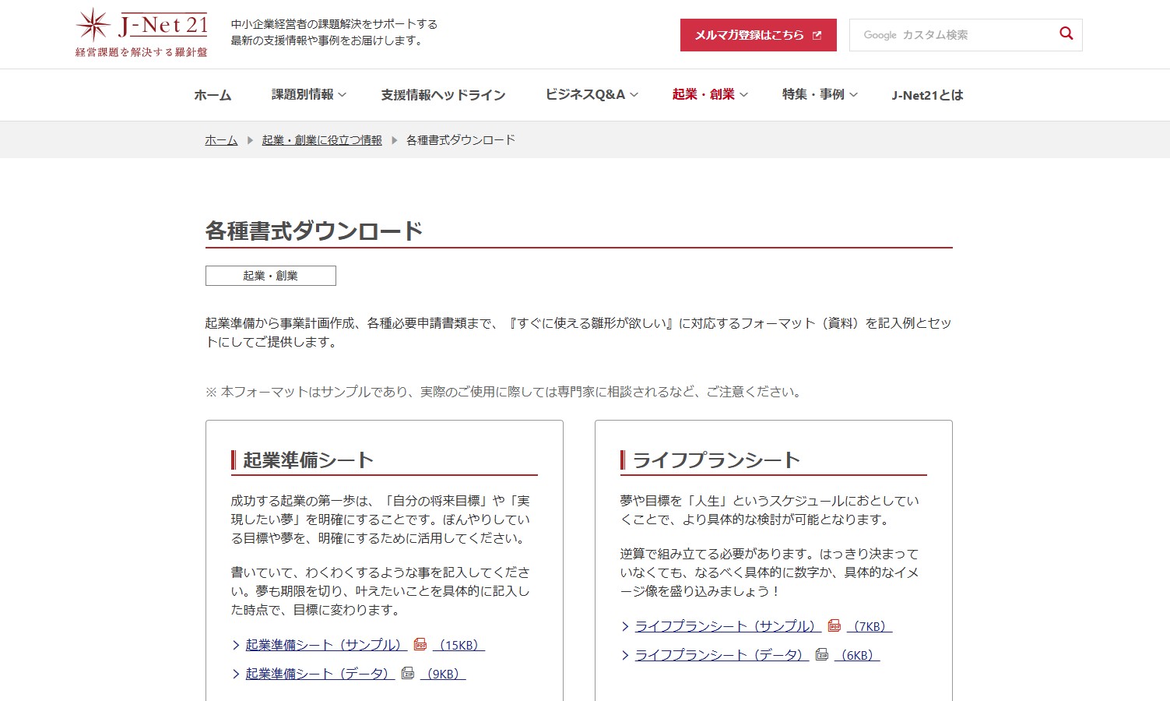Click PDF icon beside 起業準備シート（サンプル）
Viewport: 1170px width, 701px height.
[420, 644]
